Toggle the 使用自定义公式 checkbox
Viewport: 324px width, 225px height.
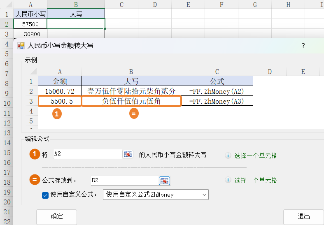pyautogui.click(x=45, y=195)
